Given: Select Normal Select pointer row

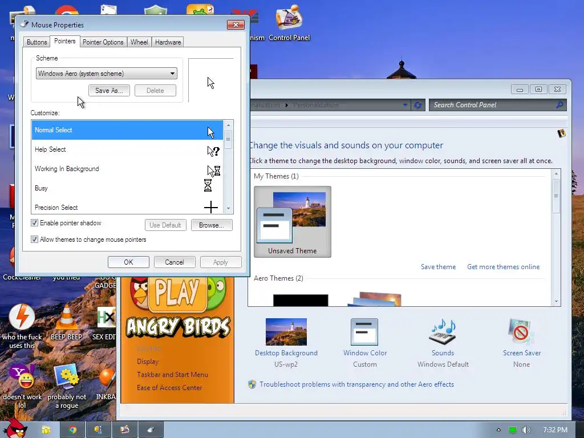Looking at the screenshot, I should (x=127, y=130).
